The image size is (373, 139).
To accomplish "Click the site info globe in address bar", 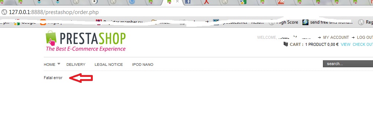I will [x=4, y=12].
